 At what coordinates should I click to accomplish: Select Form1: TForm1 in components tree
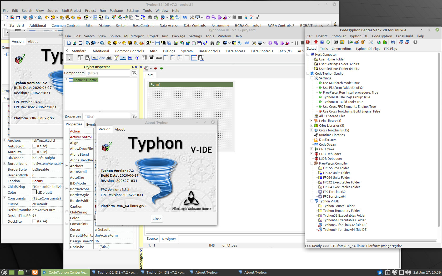pyautogui.click(x=86, y=80)
